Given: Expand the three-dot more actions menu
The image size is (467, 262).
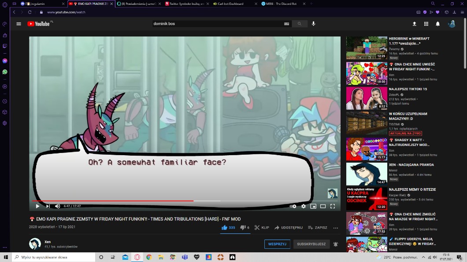Looking at the screenshot, I should 336,228.
